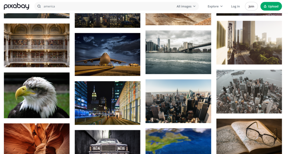288x154 pixels.
Task: Open the night street Empire State photo
Action: [x=107, y=103]
